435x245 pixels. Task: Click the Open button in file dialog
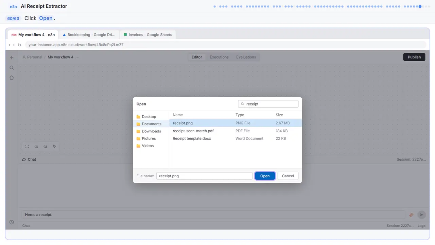coord(265,176)
